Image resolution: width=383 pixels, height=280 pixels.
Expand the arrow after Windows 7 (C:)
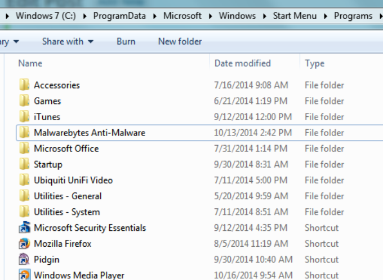click(84, 16)
